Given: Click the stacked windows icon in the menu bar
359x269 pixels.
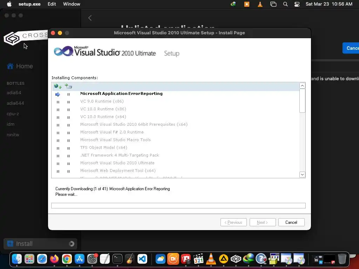Looking at the screenshot, I should 273,4.
